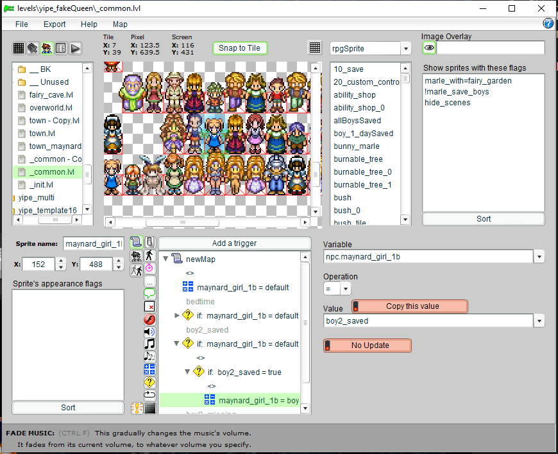Open the rpgSprite dropdown
This screenshot has width=558, height=454.
(x=405, y=49)
